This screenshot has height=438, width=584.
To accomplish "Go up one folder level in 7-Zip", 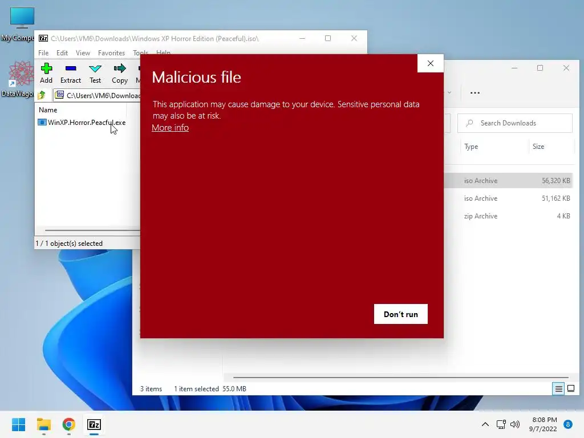I will (x=42, y=95).
